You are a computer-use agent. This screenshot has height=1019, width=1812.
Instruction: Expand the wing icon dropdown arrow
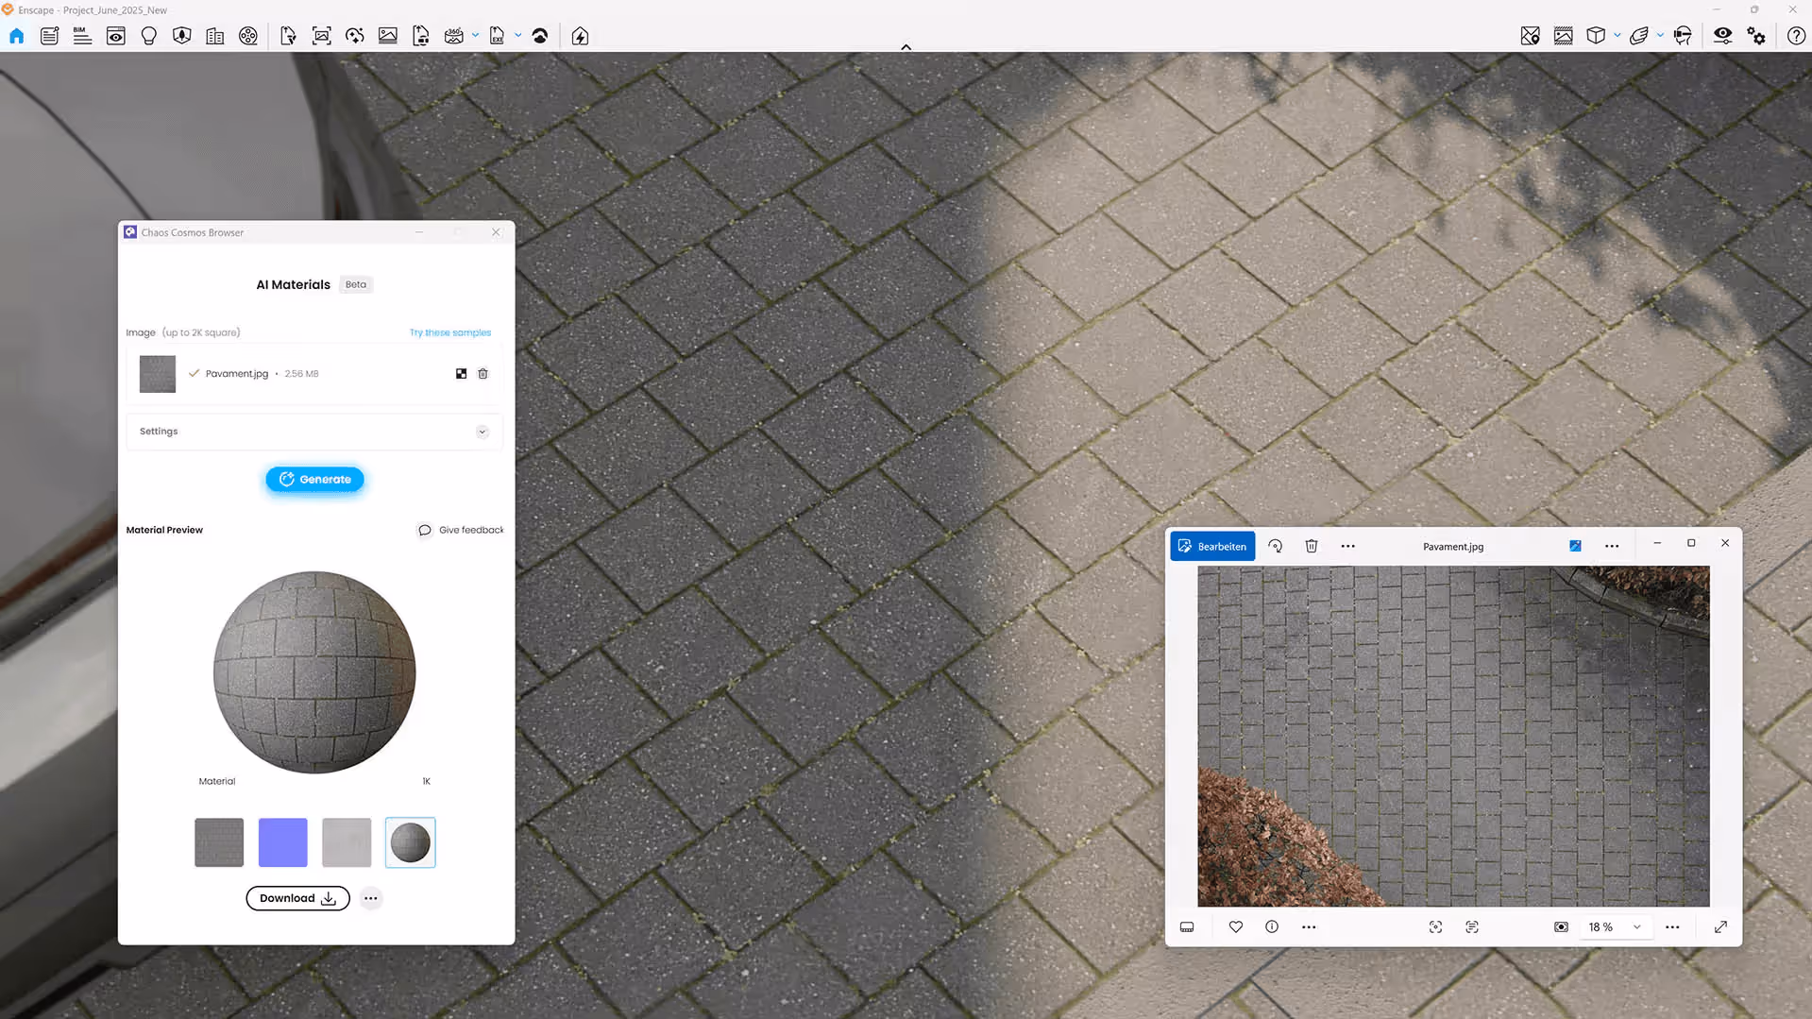[1659, 36]
